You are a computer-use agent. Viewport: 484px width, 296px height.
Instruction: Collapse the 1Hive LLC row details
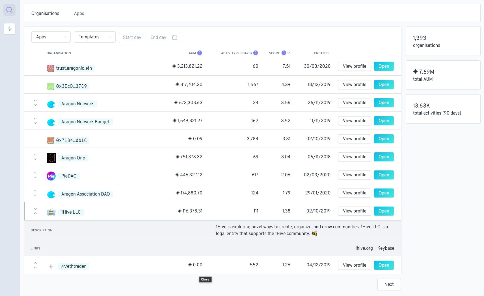[x=35, y=211]
